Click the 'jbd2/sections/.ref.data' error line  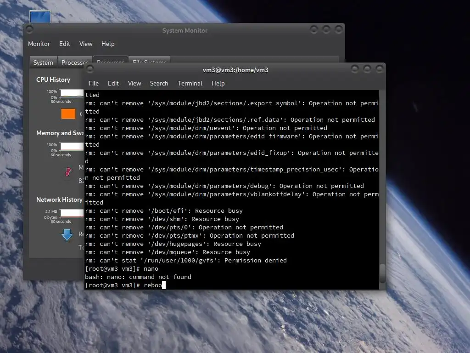click(230, 120)
